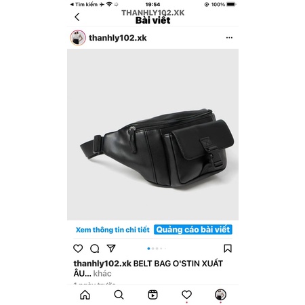Tap Xem thông tin chi tiết link
305x305 pixels.
113,230
